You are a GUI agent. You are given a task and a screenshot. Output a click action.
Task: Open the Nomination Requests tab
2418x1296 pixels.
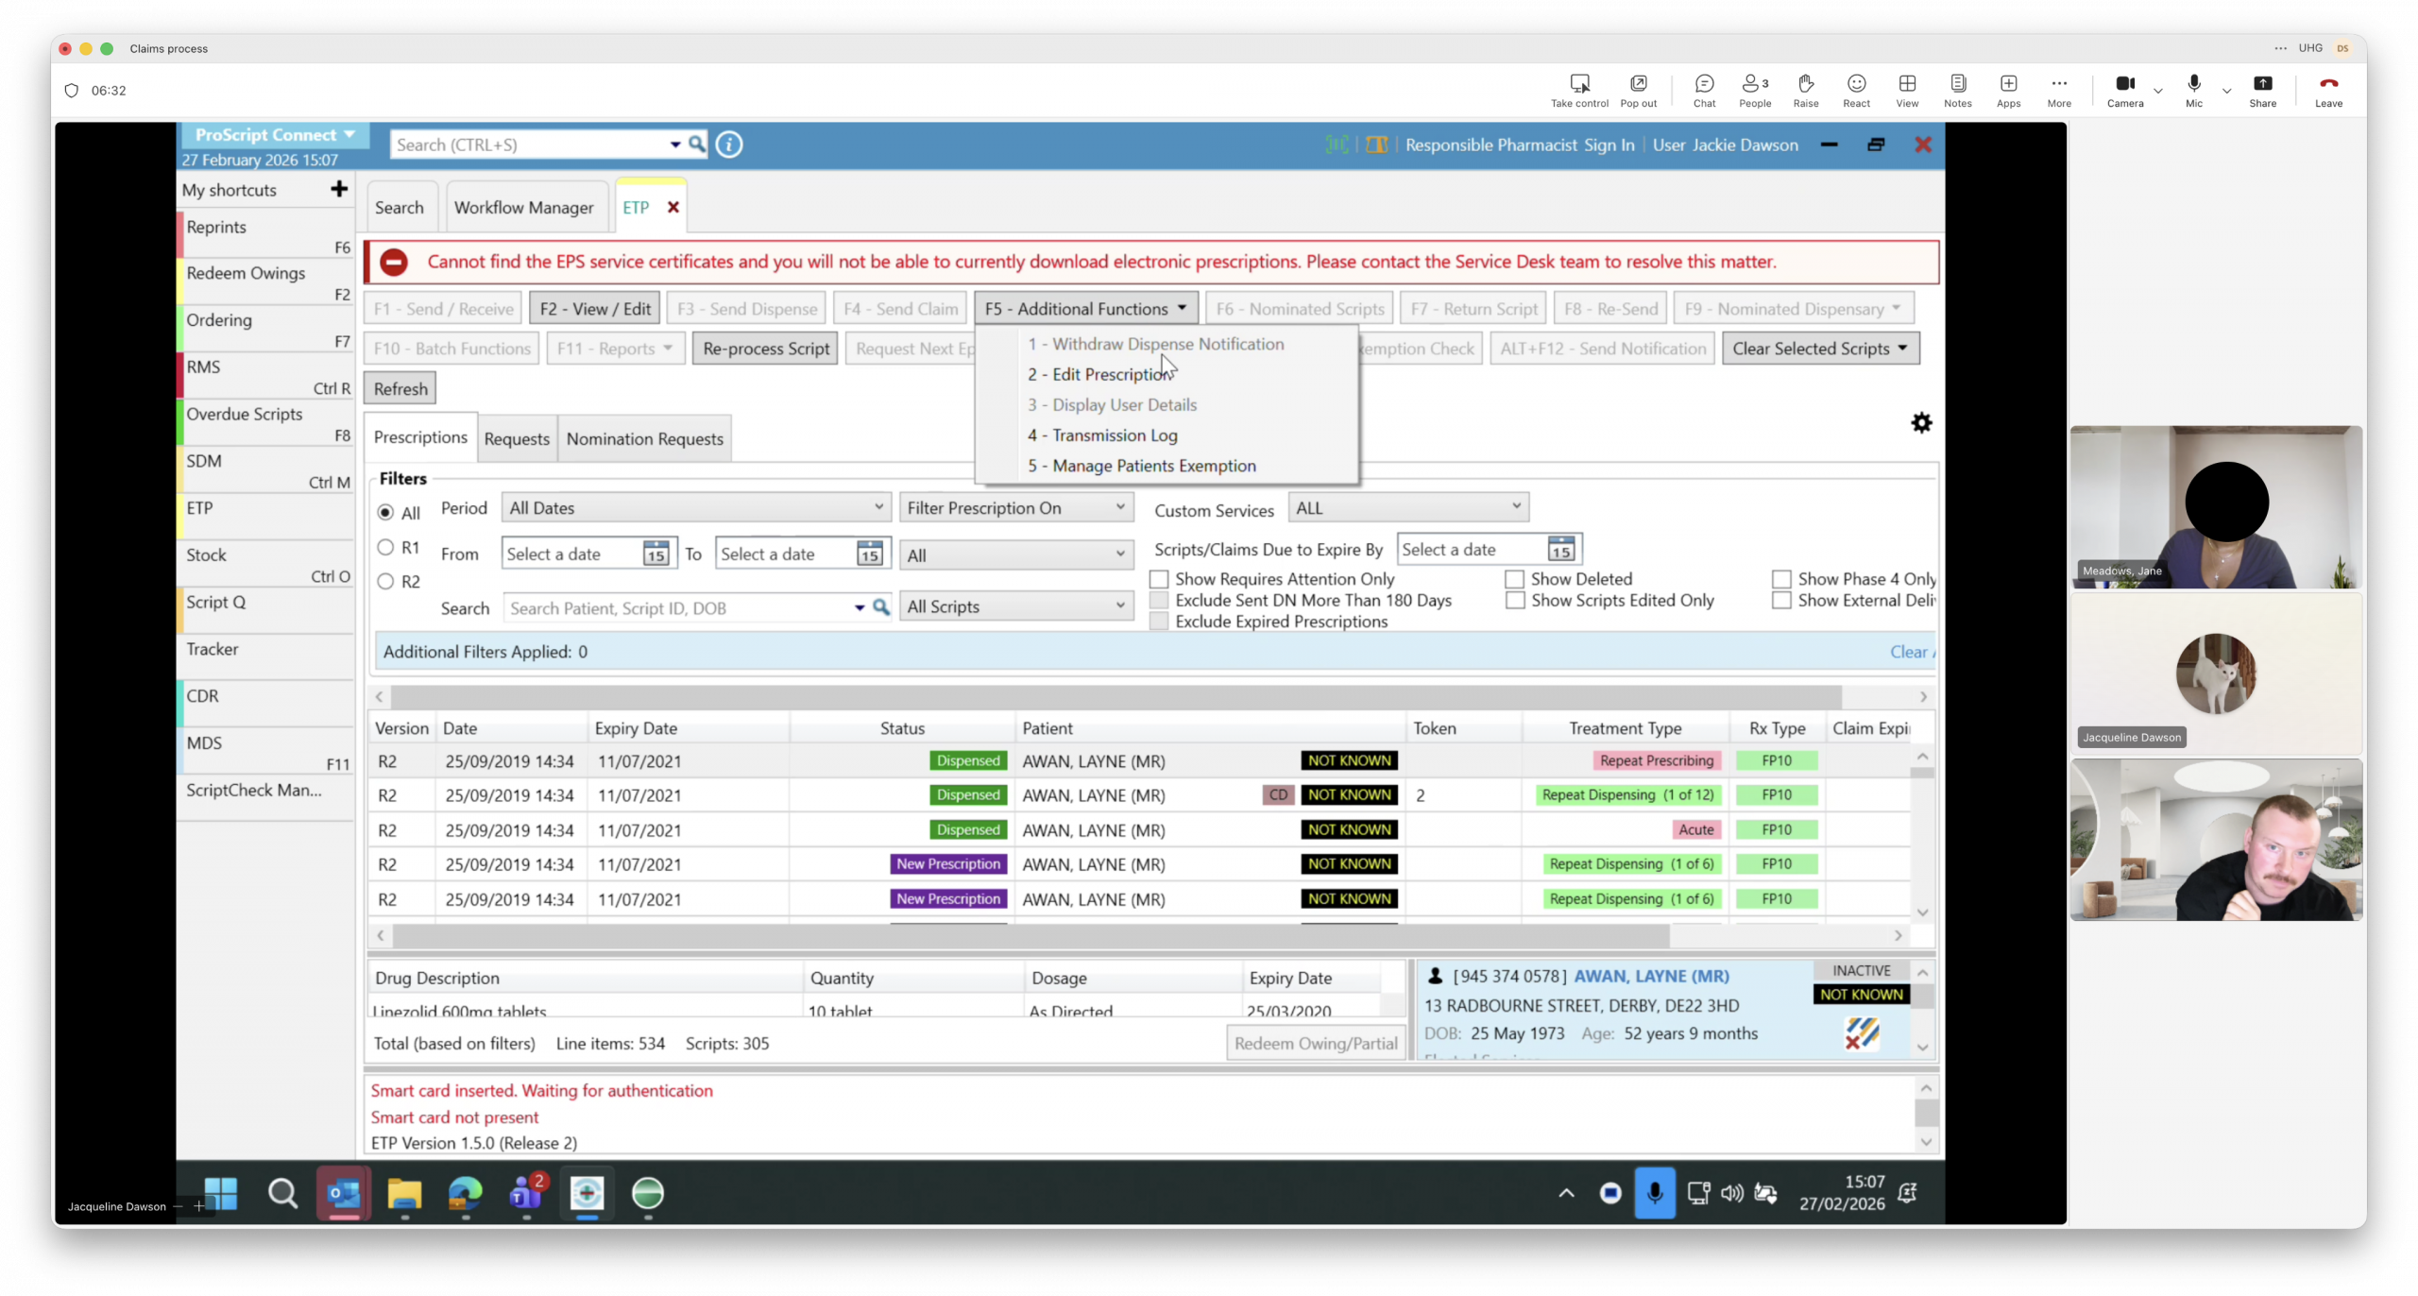[x=644, y=438]
